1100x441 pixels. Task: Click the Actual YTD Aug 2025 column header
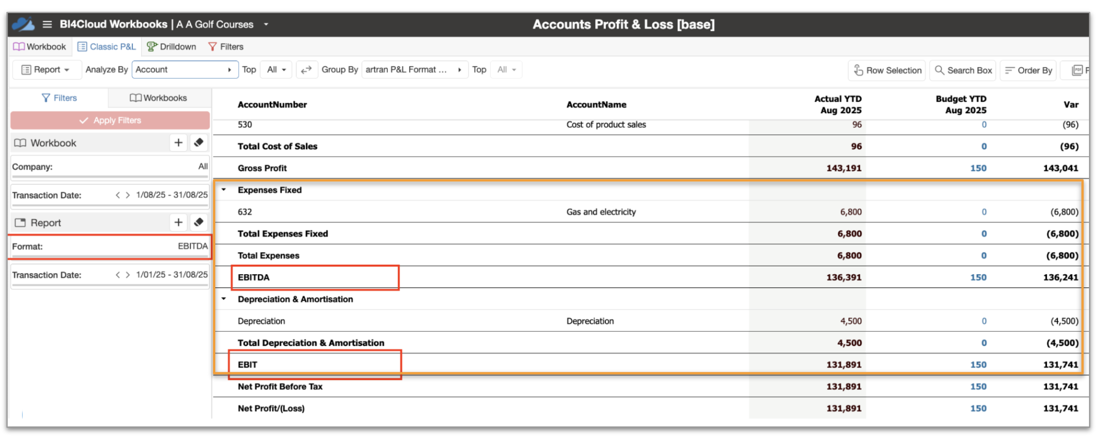click(x=838, y=104)
